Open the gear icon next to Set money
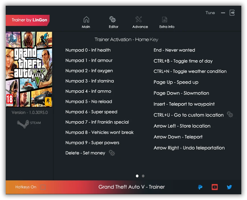247x200 pixels. tap(112, 153)
